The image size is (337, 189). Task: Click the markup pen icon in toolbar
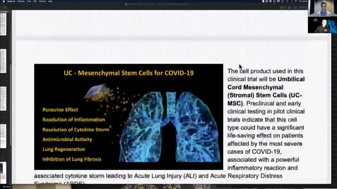[282, 7]
